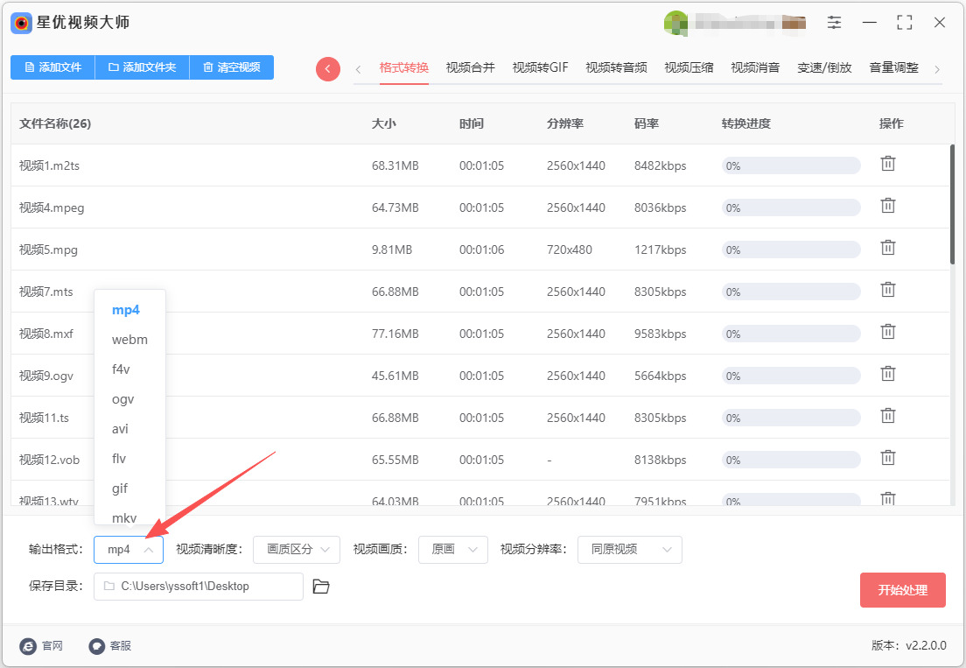Screen dimensions: 966x668
Task: Open the settings sliders icon in title bar
Action: [x=834, y=23]
